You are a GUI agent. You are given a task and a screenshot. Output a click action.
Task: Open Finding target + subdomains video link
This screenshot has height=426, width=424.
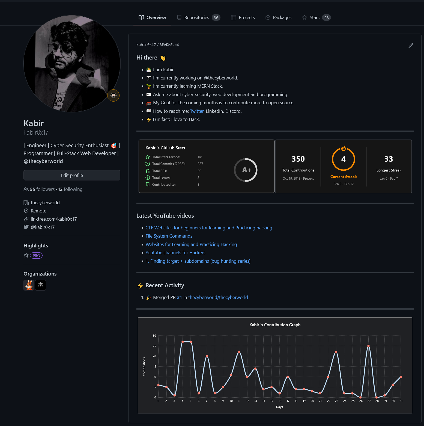click(x=198, y=261)
